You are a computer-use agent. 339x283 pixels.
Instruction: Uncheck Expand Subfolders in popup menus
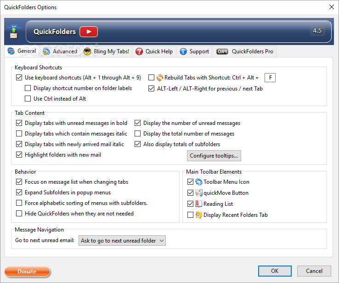coord(19,192)
